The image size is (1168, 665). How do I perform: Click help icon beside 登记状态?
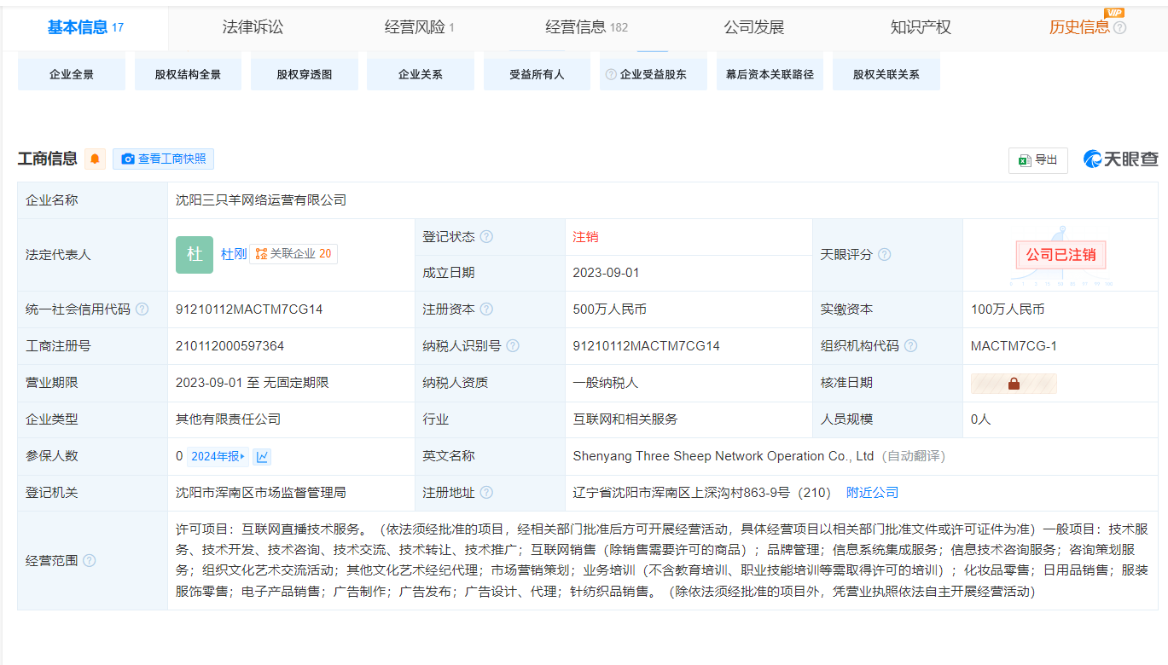(x=486, y=237)
